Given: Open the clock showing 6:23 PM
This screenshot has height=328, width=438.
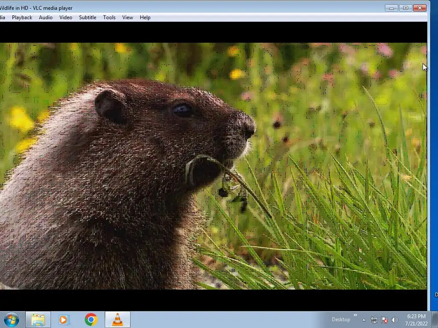Looking at the screenshot, I should (417, 320).
